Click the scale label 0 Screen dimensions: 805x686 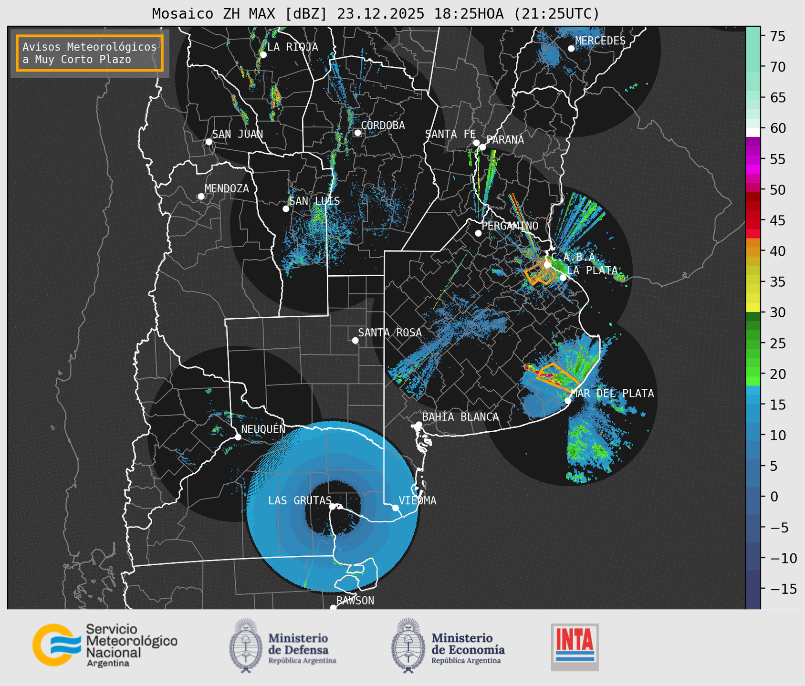click(x=774, y=497)
